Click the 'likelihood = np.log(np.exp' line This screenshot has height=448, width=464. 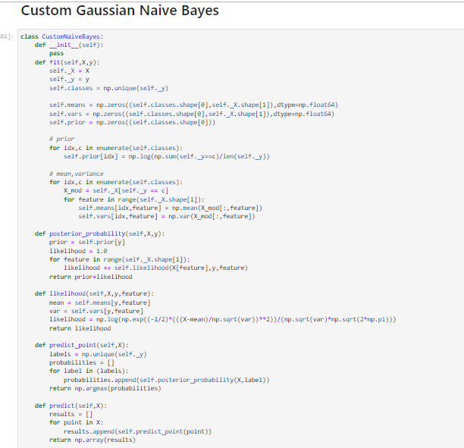click(x=223, y=320)
